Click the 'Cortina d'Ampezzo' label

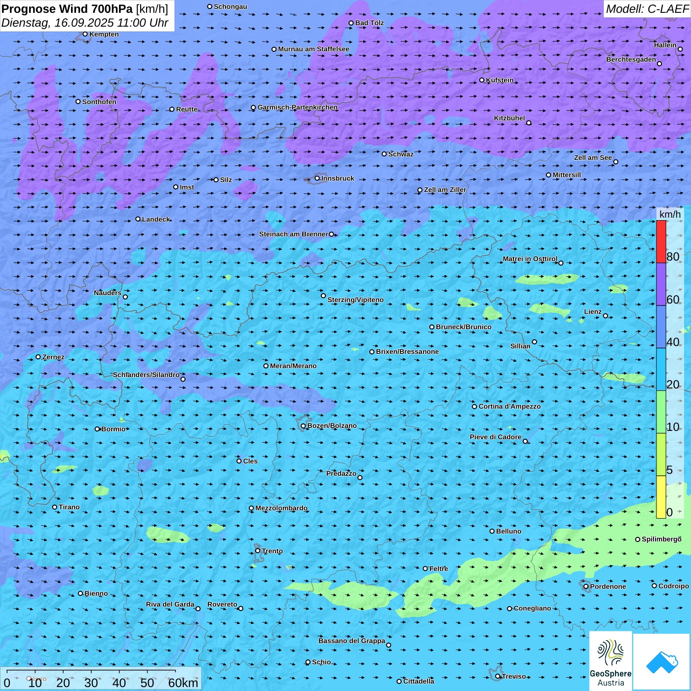coord(509,406)
